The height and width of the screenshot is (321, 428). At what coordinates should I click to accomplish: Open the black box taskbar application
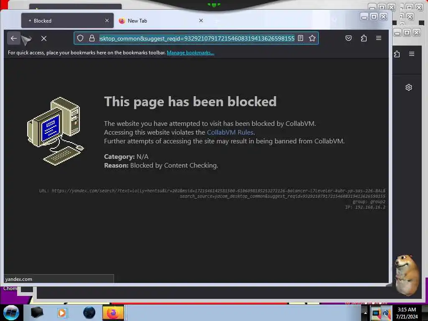coord(37,313)
